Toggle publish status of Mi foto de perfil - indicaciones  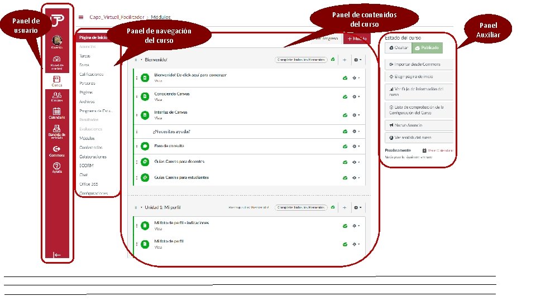[345, 226]
